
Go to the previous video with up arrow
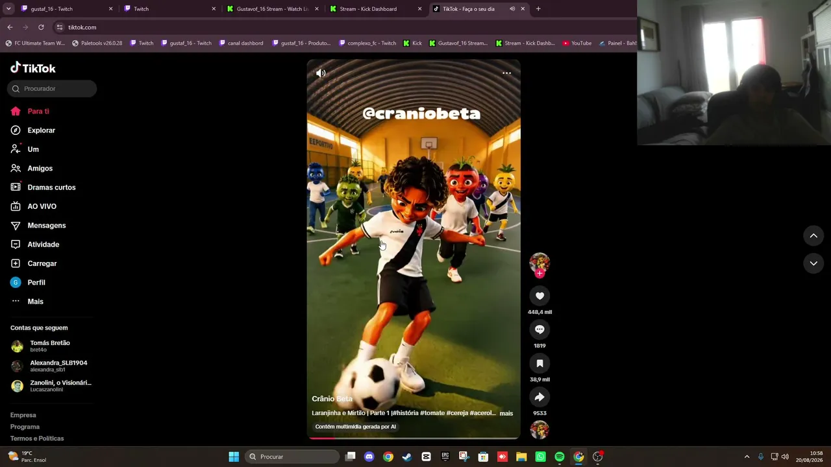[x=813, y=236]
